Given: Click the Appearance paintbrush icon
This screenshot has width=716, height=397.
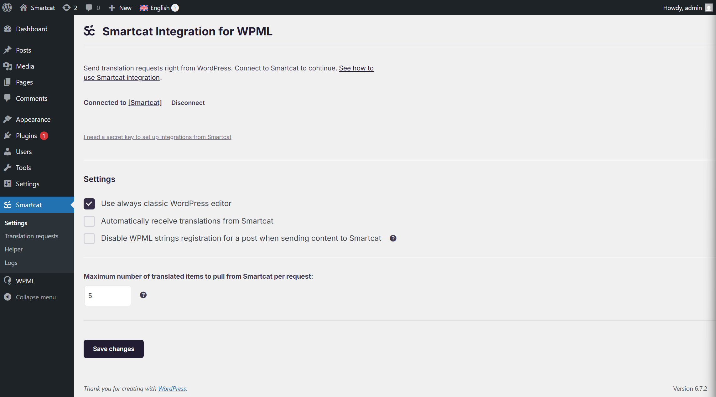Looking at the screenshot, I should (x=8, y=119).
